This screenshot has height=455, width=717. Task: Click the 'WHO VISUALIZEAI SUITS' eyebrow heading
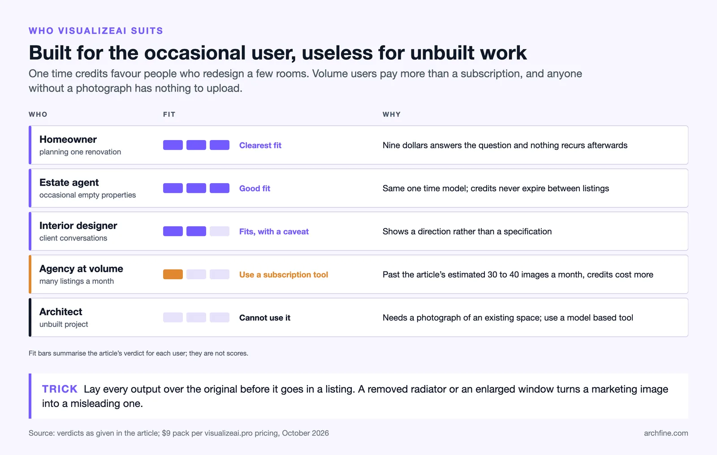[96, 31]
